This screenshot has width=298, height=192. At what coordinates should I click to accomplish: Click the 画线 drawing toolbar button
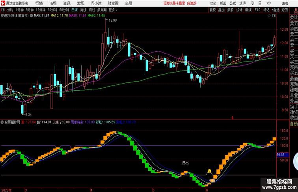(x=248, y=10)
